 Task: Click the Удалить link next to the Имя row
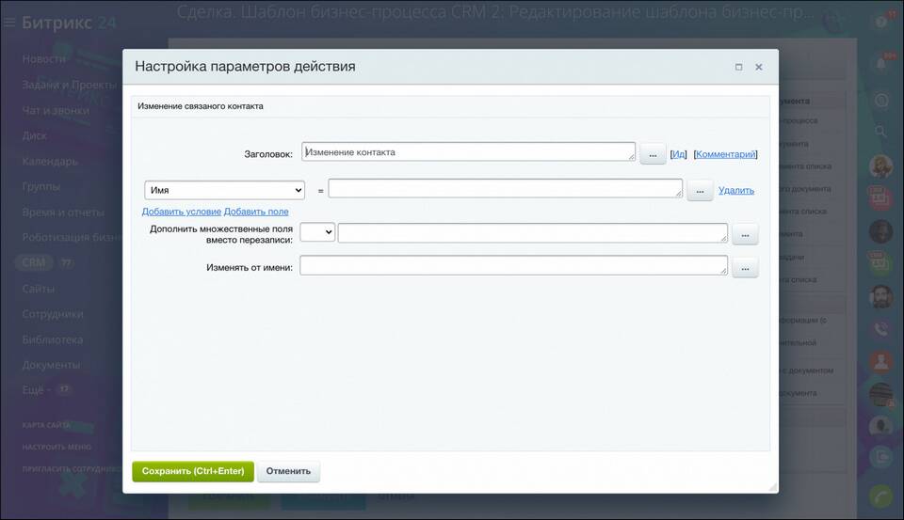tap(735, 190)
